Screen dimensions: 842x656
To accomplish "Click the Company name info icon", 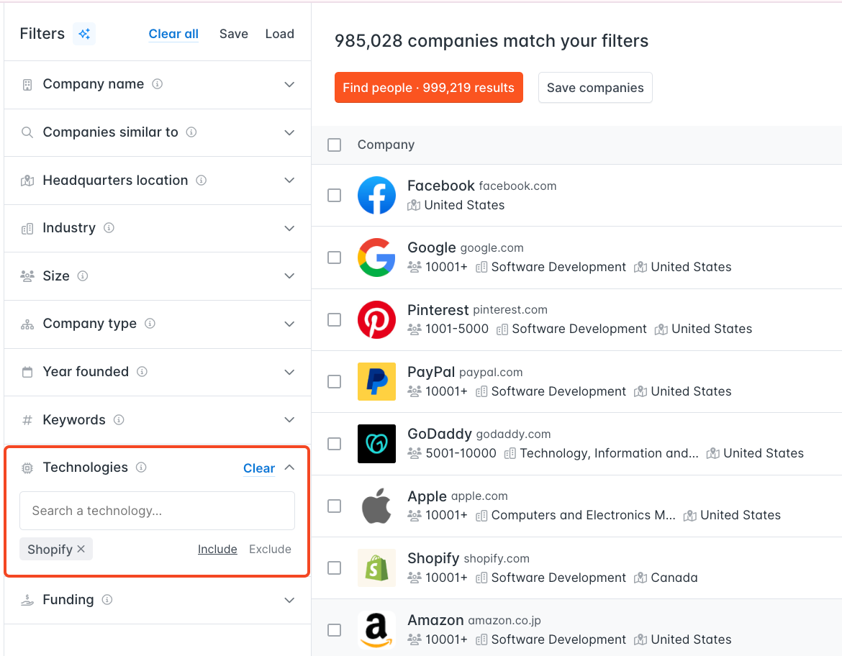I will pos(158,83).
